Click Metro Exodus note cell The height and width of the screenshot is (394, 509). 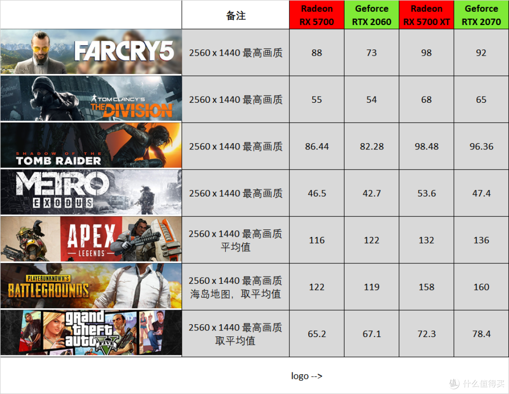(x=236, y=193)
